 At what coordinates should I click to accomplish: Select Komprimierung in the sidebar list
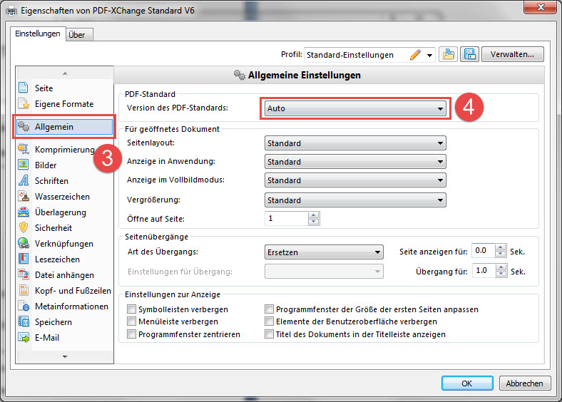coord(64,149)
